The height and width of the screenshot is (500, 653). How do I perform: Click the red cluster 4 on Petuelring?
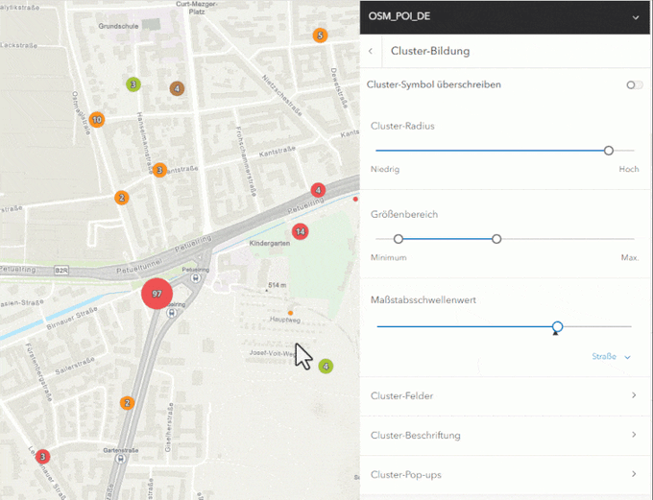(318, 190)
